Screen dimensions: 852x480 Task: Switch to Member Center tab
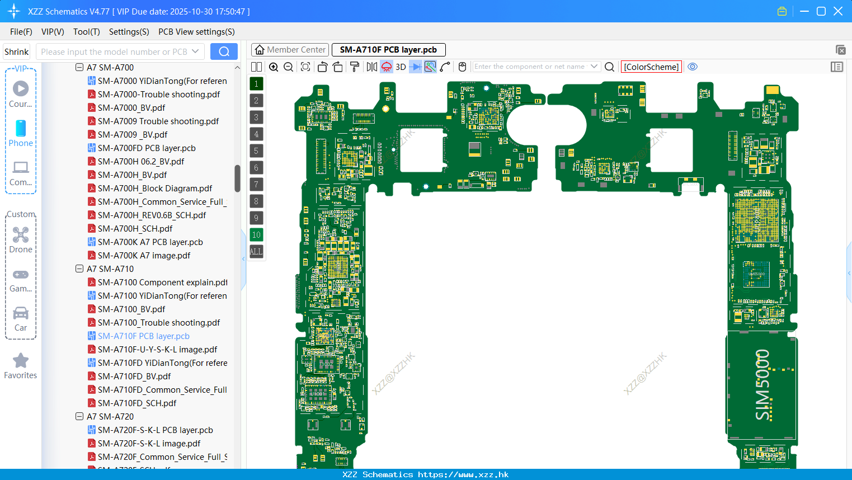290,50
